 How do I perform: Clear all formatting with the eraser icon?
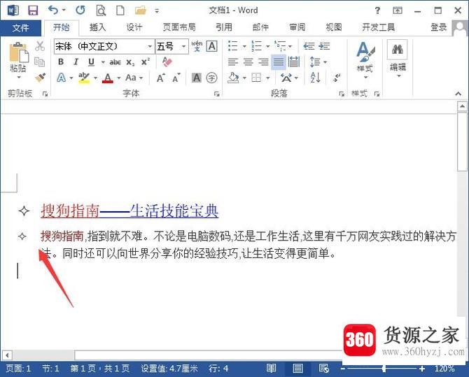[167, 62]
